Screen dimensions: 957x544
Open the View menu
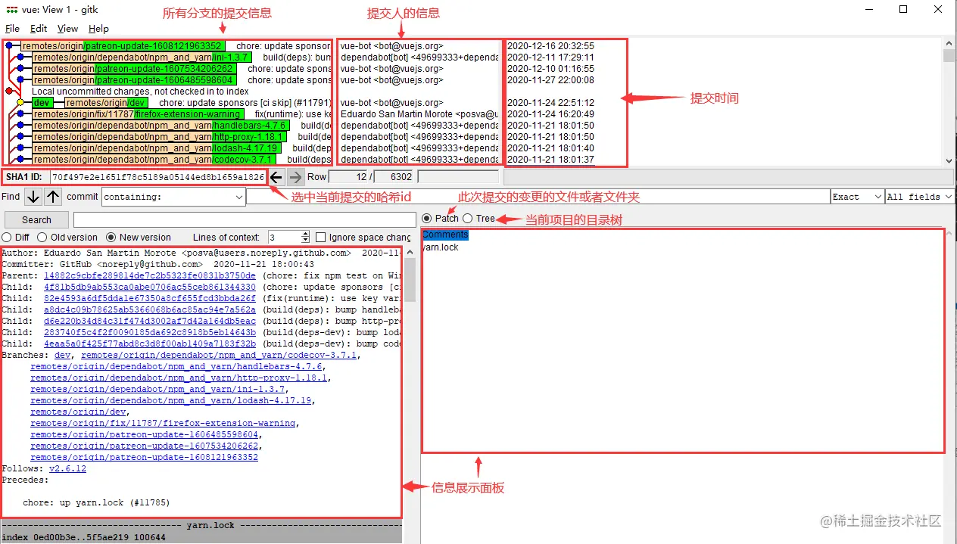coord(67,29)
